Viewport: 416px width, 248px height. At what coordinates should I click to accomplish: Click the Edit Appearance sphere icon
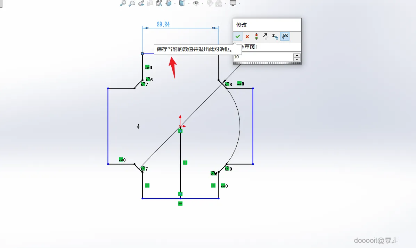click(x=210, y=3)
